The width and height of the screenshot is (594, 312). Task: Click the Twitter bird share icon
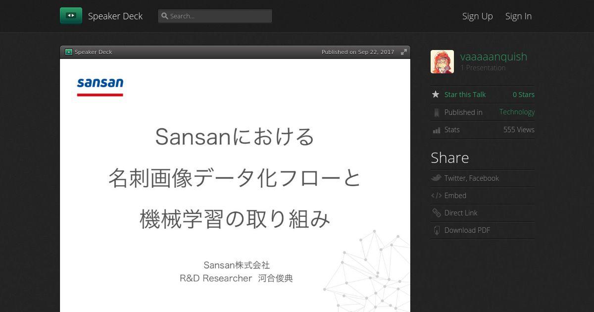[436, 178]
